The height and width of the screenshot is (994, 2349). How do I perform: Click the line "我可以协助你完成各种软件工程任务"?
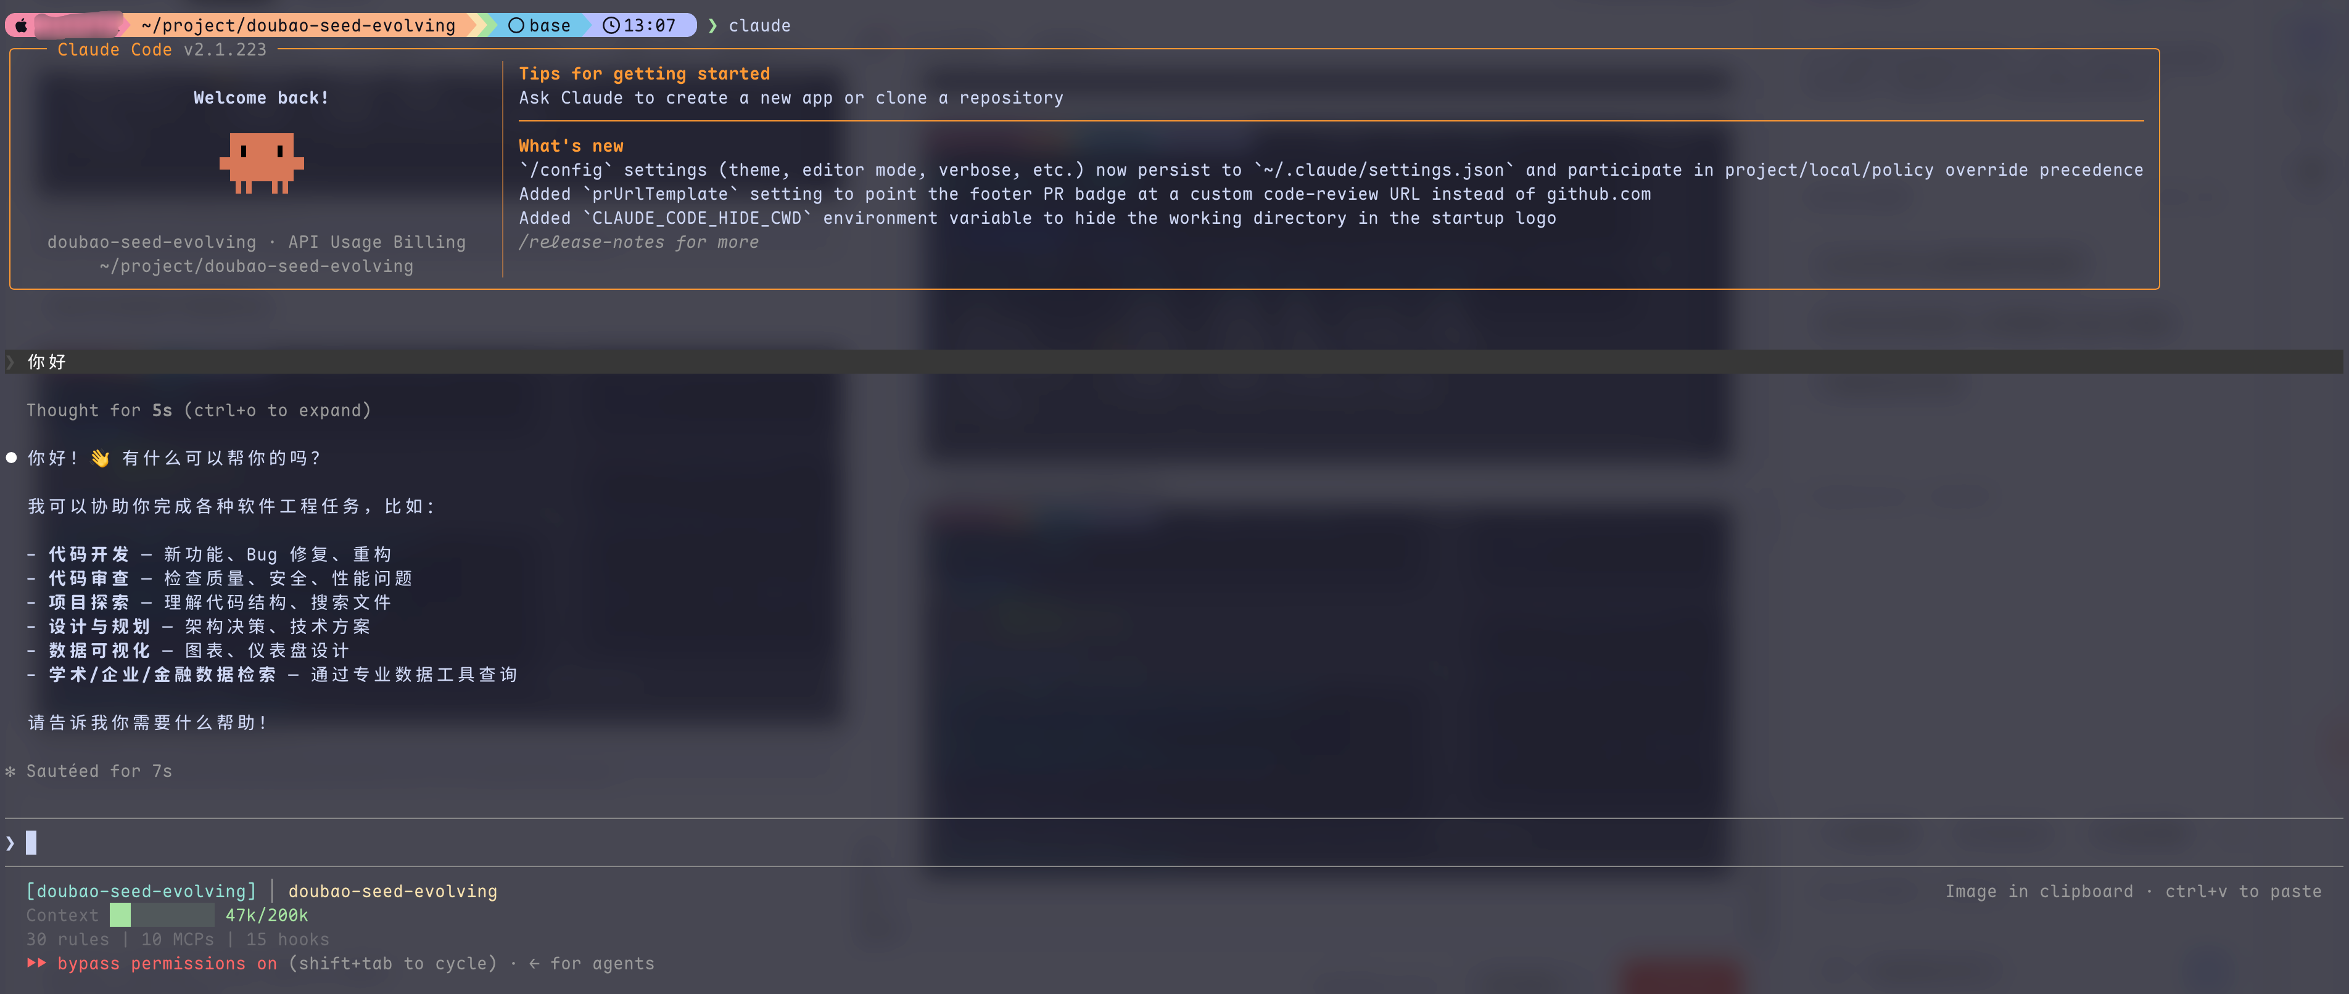click(233, 506)
